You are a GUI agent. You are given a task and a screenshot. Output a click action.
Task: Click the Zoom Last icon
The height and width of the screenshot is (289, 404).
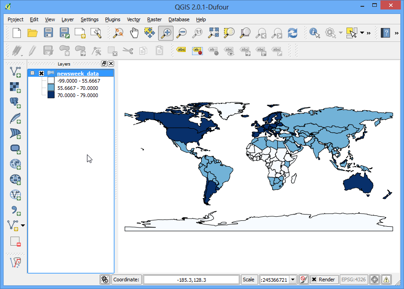pyautogui.click(x=261, y=33)
